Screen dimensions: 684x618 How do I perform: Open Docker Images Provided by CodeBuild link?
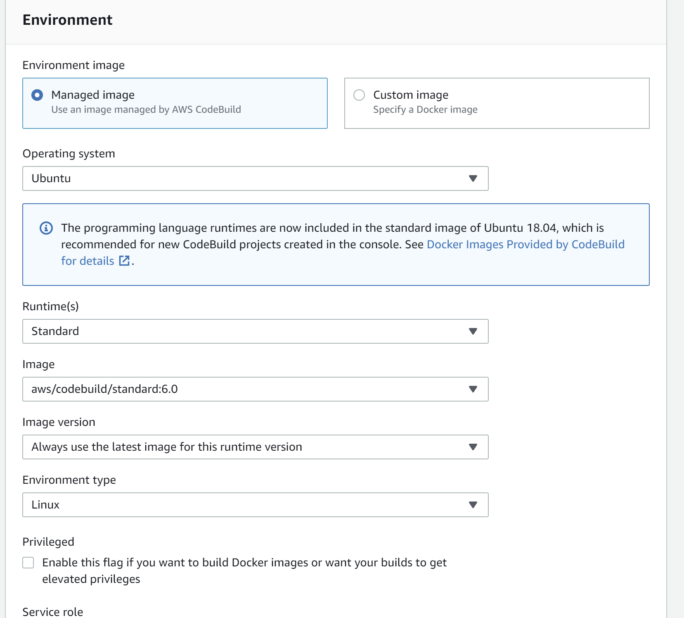pyautogui.click(x=525, y=245)
